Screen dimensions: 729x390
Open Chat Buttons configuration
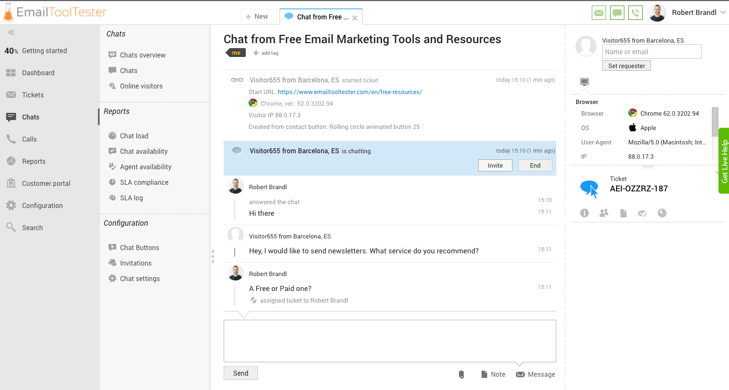139,248
